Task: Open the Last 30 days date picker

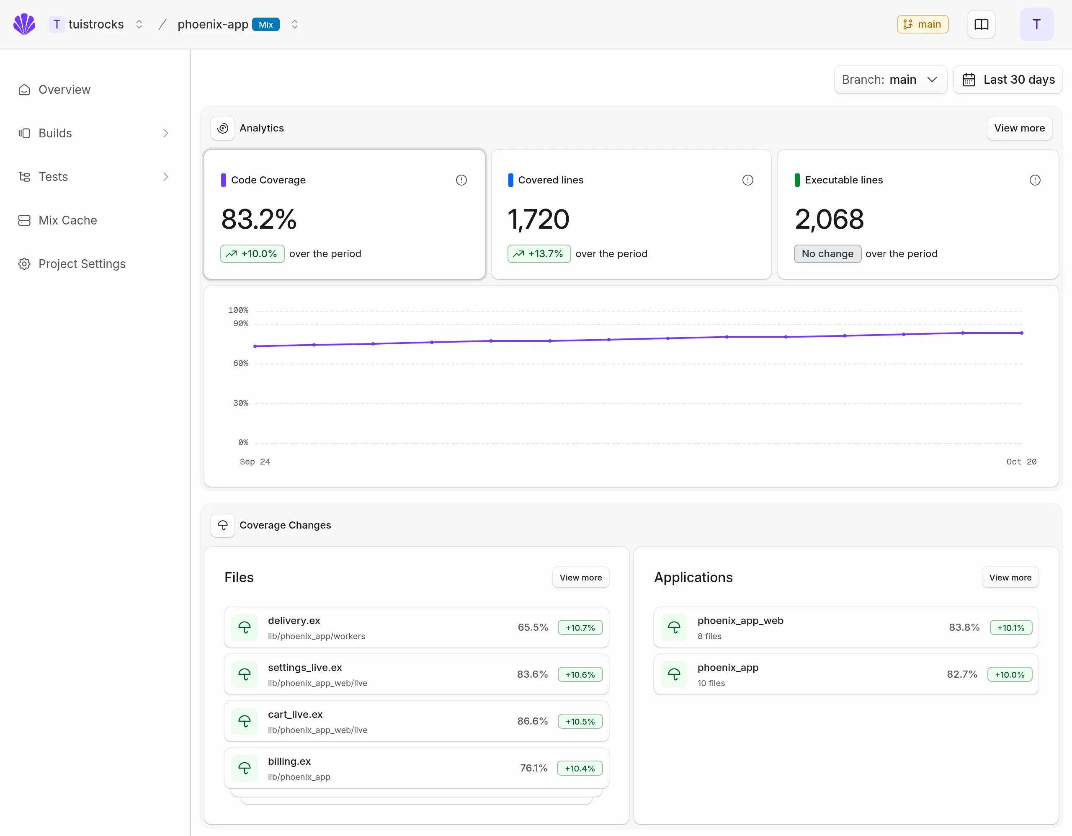Action: (x=1007, y=80)
